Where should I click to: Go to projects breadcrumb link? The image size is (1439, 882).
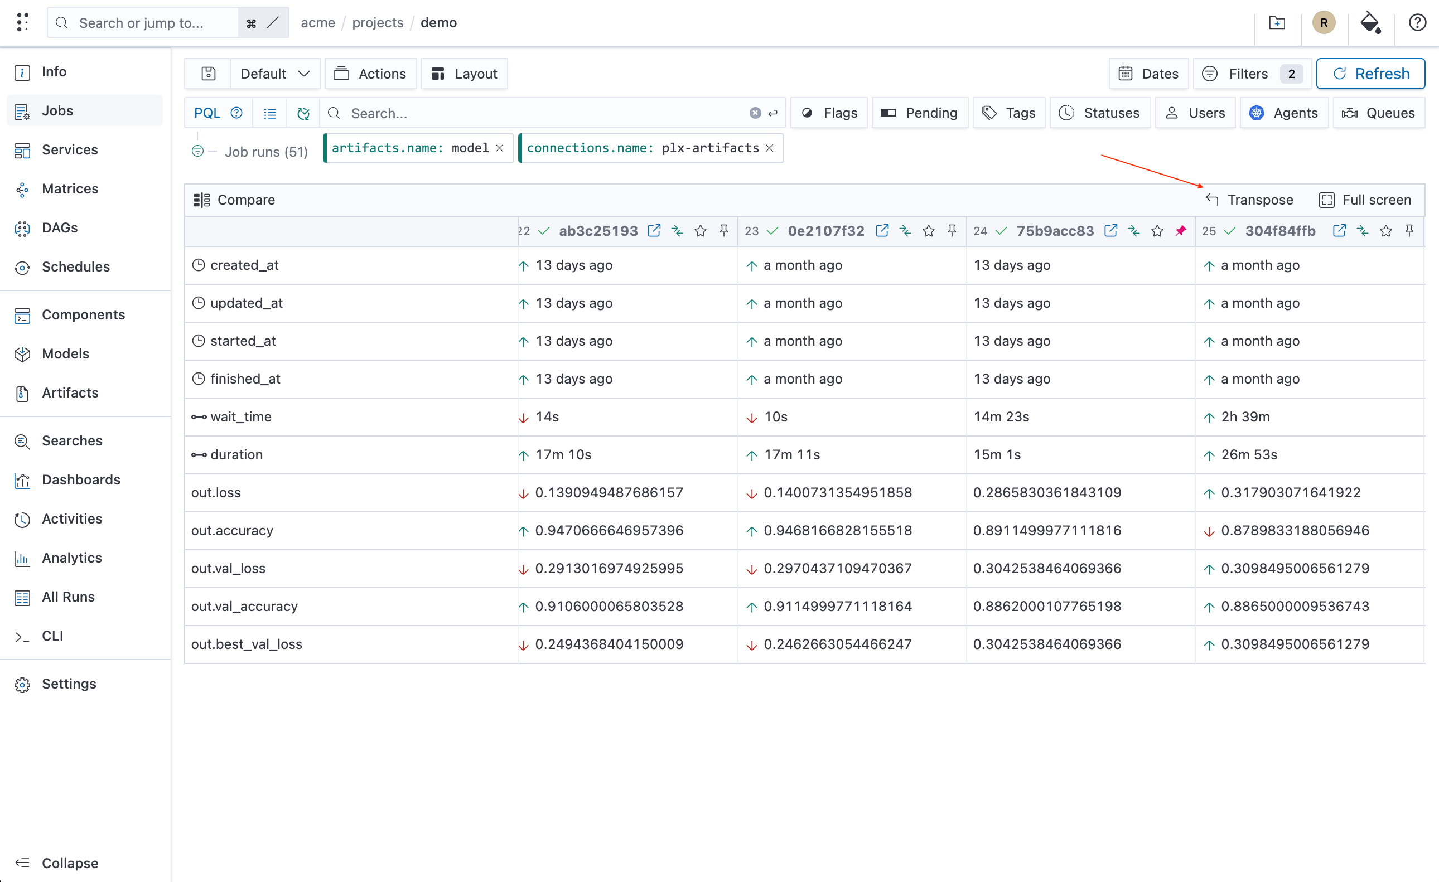[377, 23]
